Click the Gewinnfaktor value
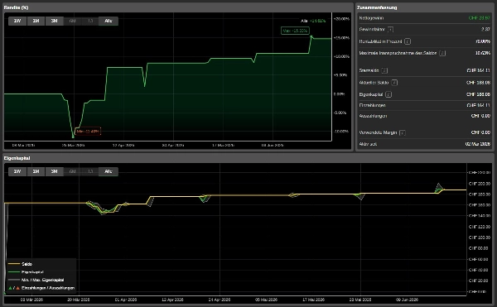Viewport: 497px width, 307px height. 485,29
